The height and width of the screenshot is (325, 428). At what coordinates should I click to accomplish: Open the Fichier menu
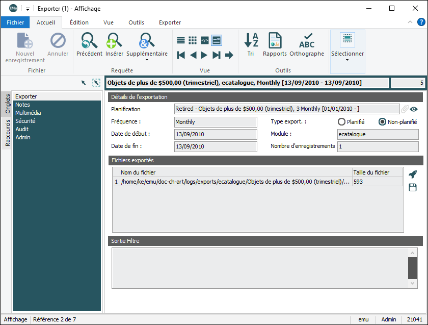pyautogui.click(x=15, y=22)
